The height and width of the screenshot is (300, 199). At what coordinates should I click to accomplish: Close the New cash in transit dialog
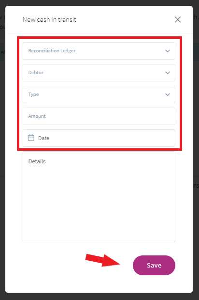[x=178, y=19]
